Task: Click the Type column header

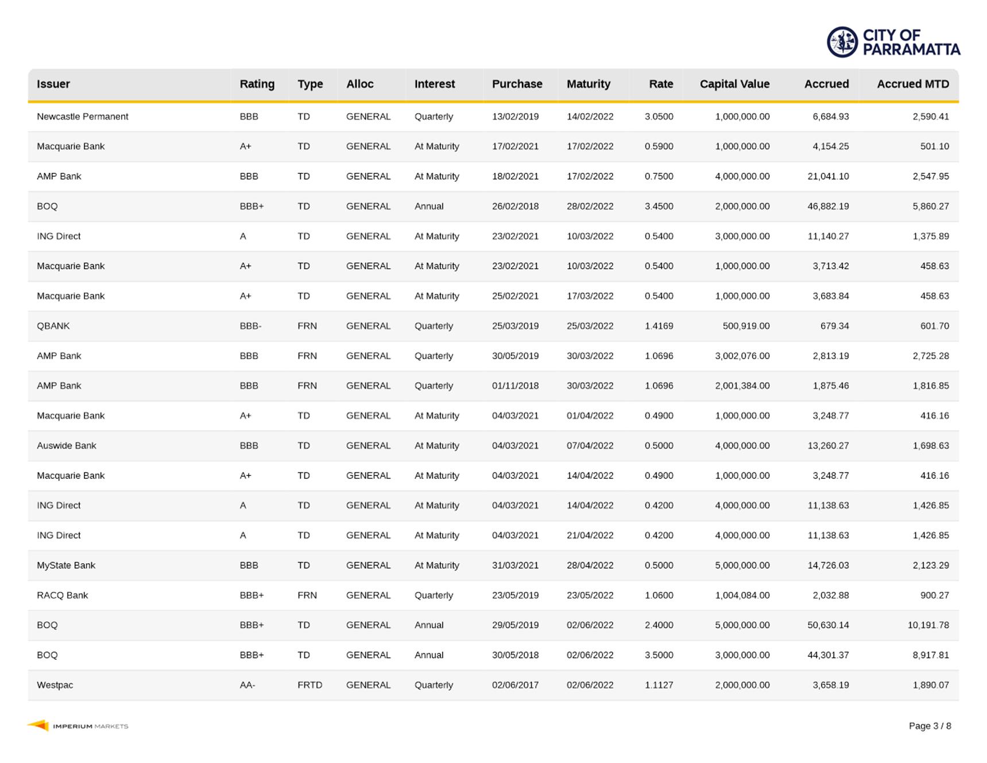Action: point(310,84)
